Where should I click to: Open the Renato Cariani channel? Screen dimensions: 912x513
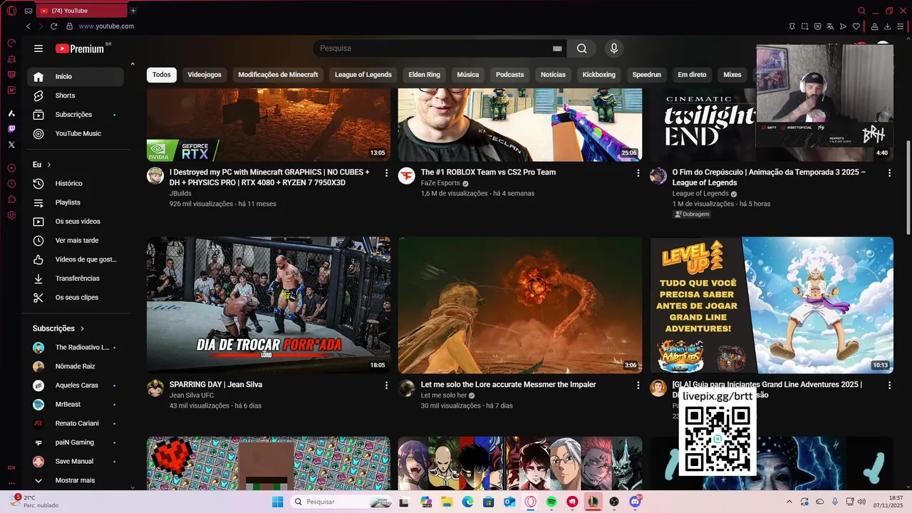76,423
